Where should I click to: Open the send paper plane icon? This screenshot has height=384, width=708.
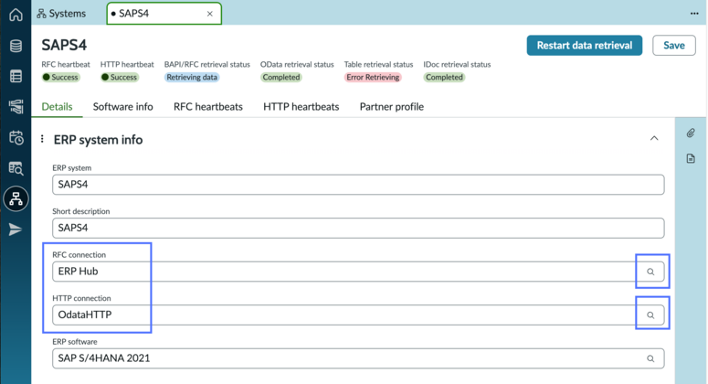[16, 229]
